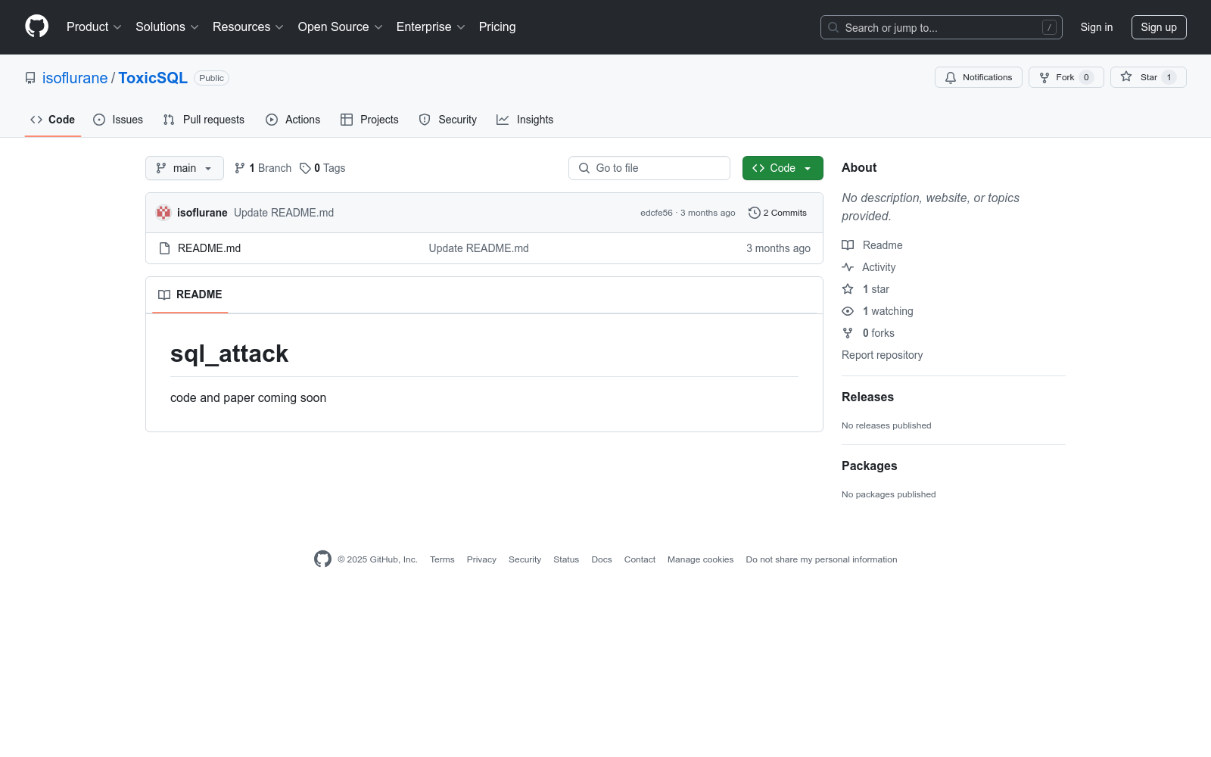The image size is (1211, 757).
Task: Open the isoflurane owner link
Action: coord(75,78)
